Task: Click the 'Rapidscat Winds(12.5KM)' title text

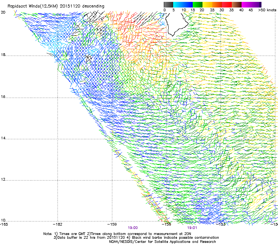Action: point(33,6)
